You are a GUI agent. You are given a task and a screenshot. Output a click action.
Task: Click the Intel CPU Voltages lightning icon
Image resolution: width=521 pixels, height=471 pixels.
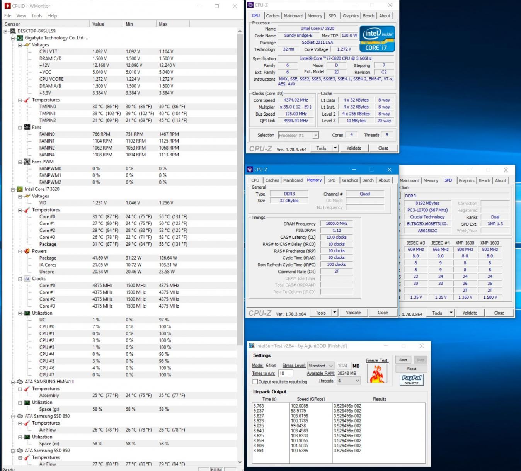27,196
